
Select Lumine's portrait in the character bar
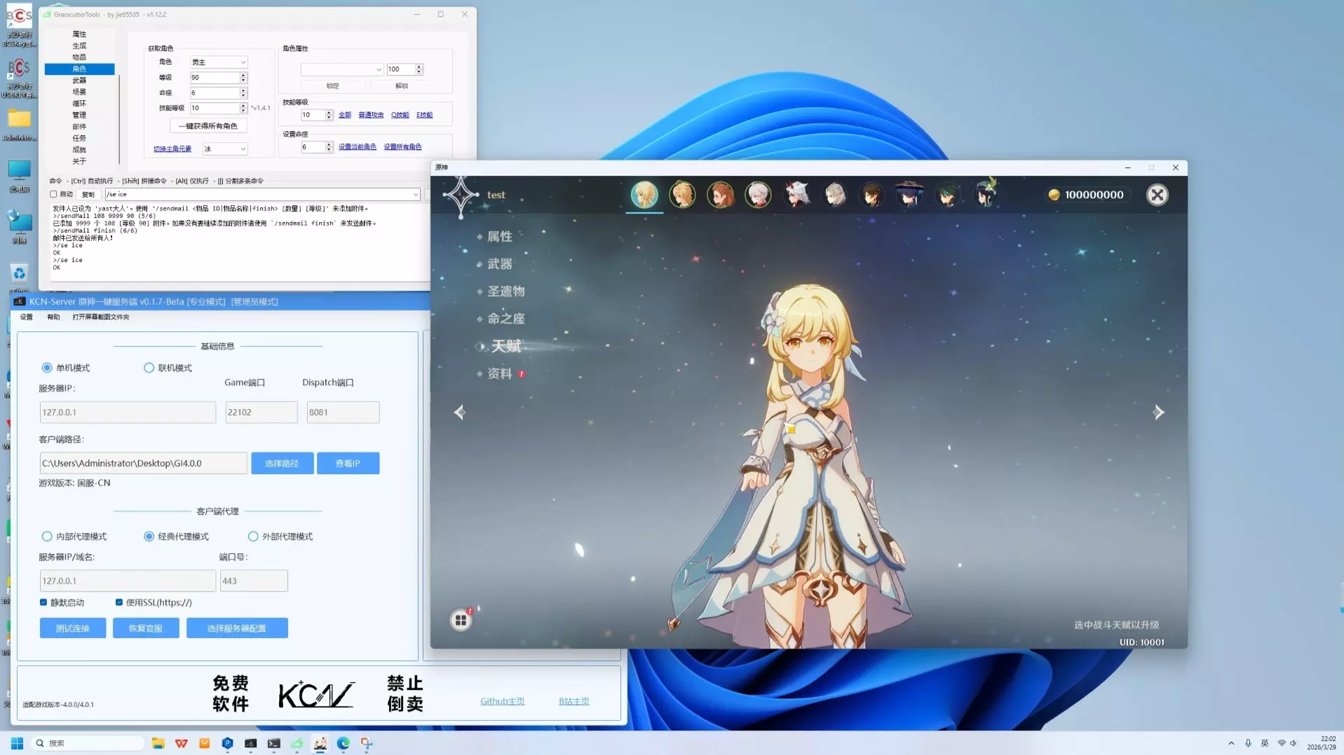coord(644,195)
